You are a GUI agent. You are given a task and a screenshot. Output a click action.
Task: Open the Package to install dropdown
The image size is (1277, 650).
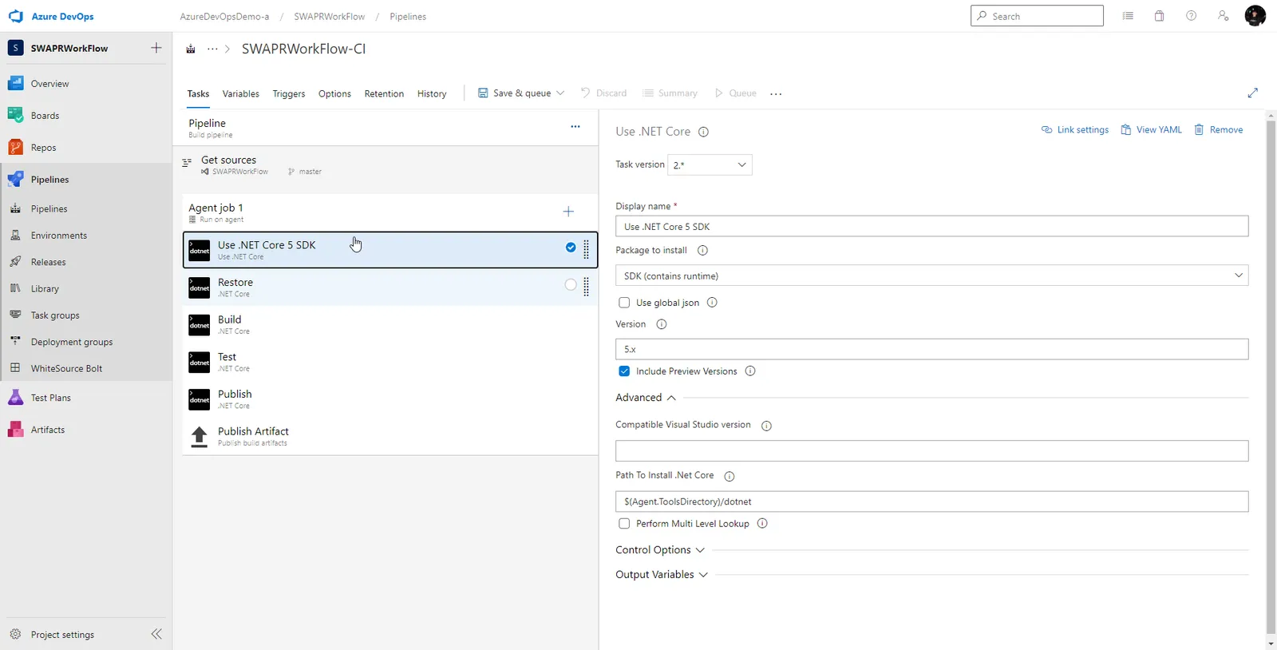point(931,275)
